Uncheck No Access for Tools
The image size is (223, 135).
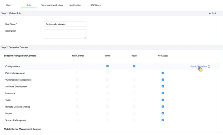pyautogui.click(x=163, y=100)
